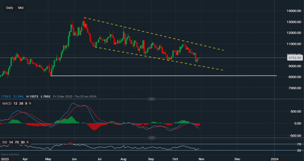Click the 9752.00 current price tag

[295, 58]
